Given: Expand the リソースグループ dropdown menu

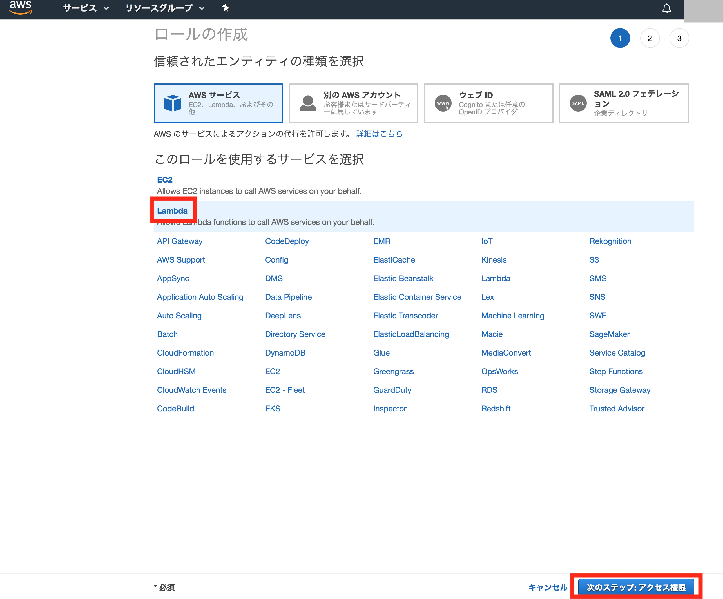Looking at the screenshot, I should 165,8.
